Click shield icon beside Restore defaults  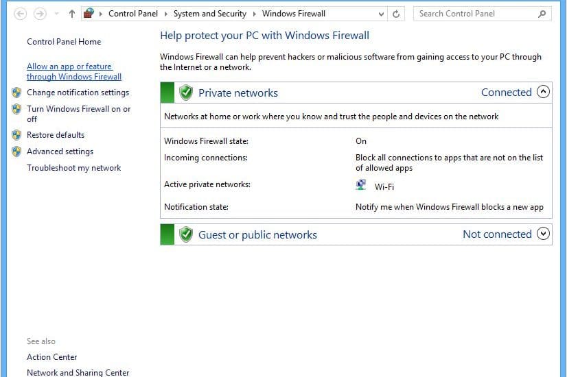(x=16, y=135)
